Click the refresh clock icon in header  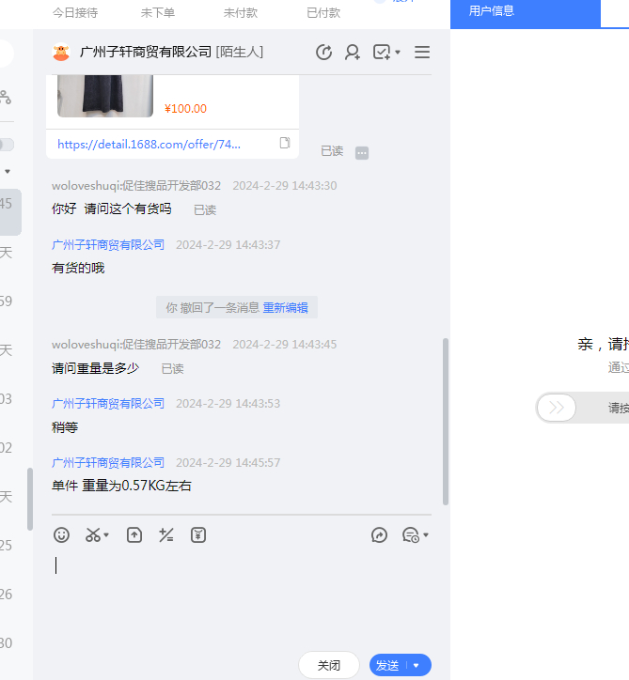pyautogui.click(x=324, y=53)
